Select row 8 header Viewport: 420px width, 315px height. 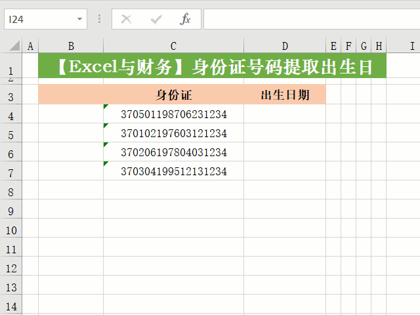pos(10,190)
